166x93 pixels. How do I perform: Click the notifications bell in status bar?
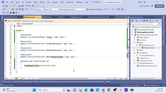point(164,85)
